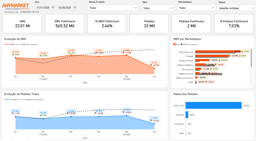This screenshot has width=256, height=141.
Task: Open the SKU filter dropdown
Action: pyautogui.click(x=158, y=8)
